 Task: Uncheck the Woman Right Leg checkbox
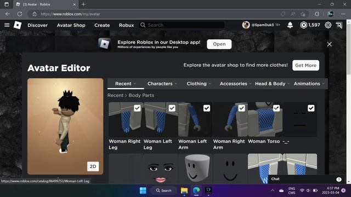[x=137, y=108]
